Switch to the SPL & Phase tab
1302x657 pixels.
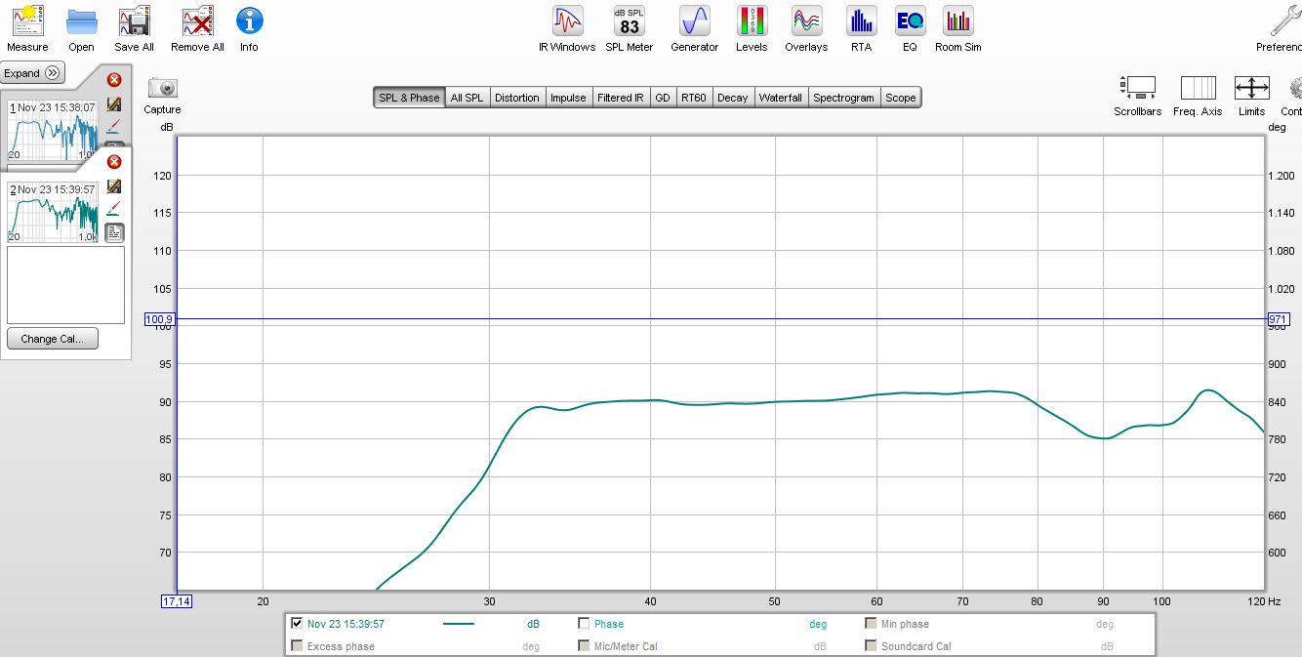409,98
